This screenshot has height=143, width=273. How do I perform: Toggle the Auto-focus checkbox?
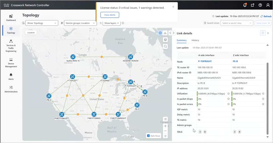tap(148, 136)
